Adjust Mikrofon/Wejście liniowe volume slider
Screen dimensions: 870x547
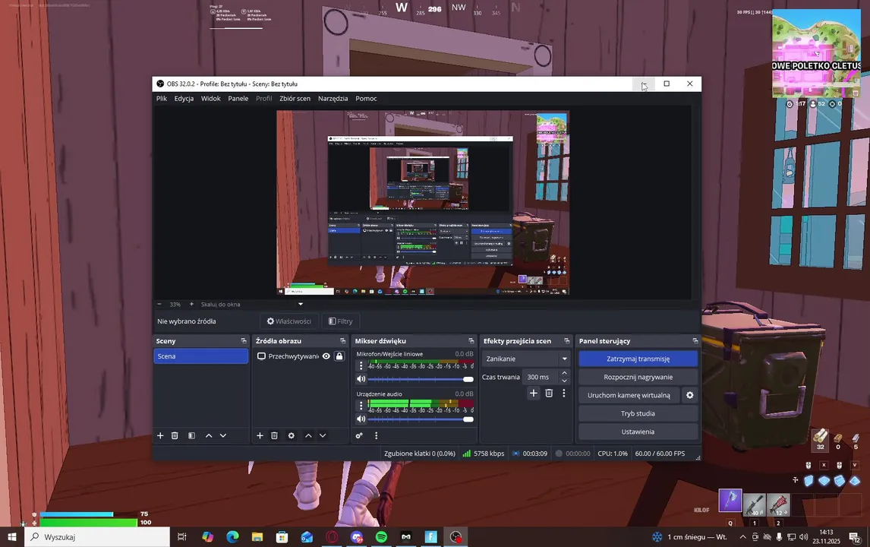(x=421, y=379)
